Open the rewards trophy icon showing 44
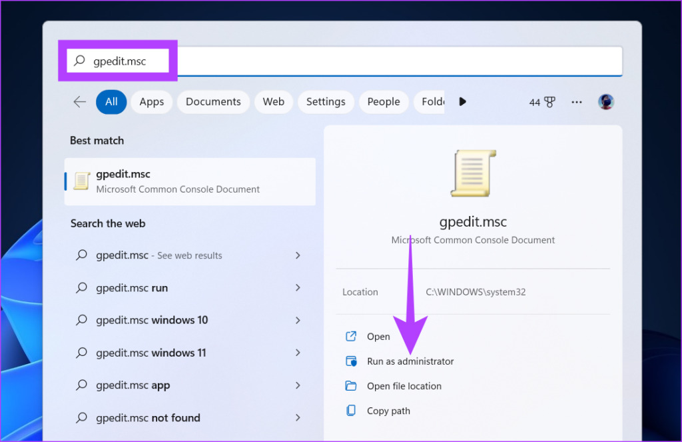The width and height of the screenshot is (682, 442). tap(549, 102)
